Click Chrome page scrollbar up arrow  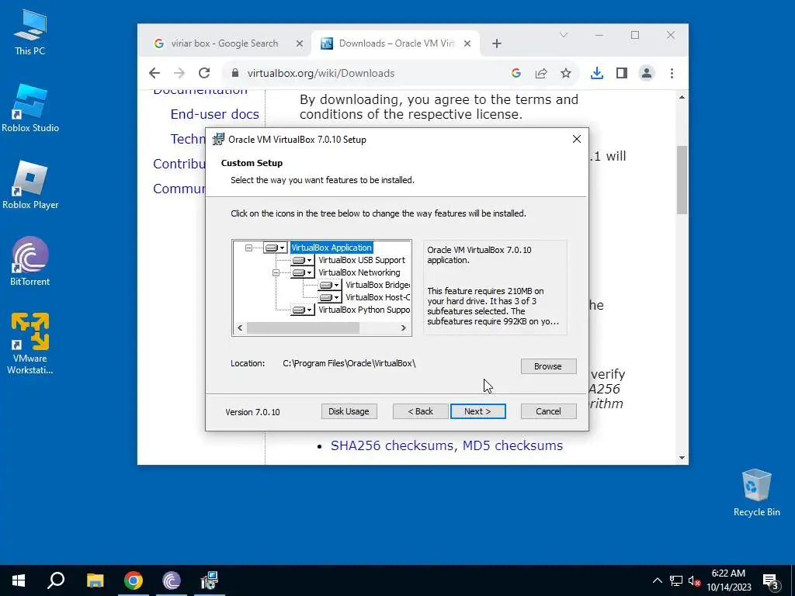[682, 97]
